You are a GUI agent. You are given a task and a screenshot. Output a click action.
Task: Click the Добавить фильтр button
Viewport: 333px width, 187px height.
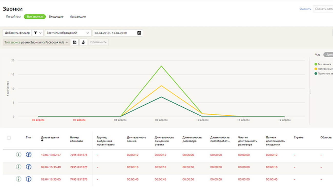(x=17, y=33)
